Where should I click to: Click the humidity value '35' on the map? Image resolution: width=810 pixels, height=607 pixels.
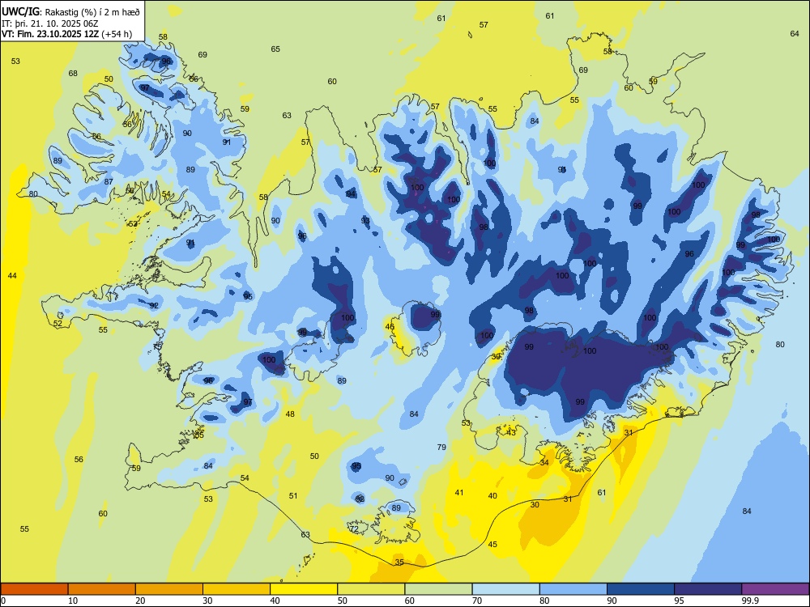[x=399, y=562]
